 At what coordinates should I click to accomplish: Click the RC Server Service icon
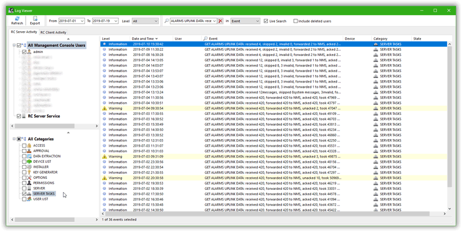(24, 117)
